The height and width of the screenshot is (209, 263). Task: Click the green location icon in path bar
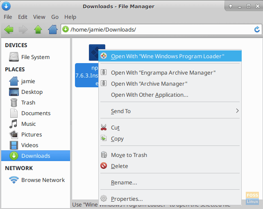point(66,30)
